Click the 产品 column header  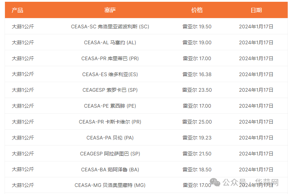click(x=17, y=10)
